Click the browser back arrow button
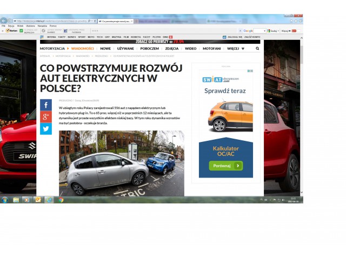 (4, 21)
